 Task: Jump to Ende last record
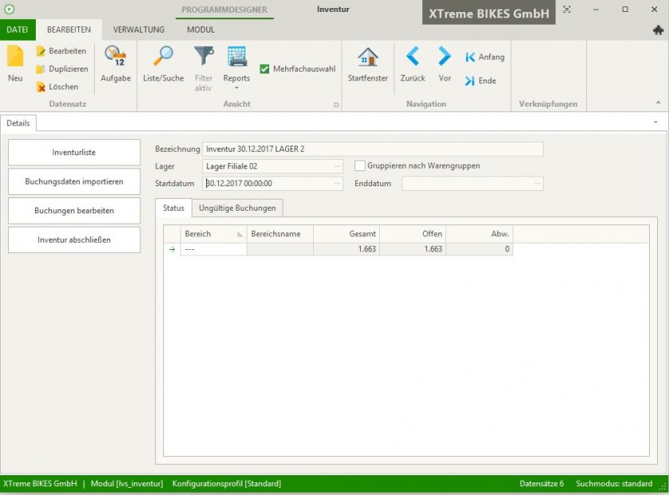click(480, 80)
